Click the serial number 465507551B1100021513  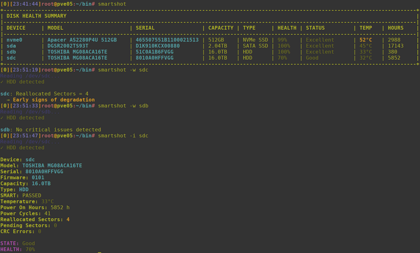click(167, 39)
